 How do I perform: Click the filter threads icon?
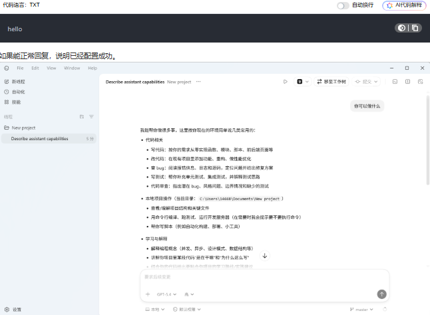pyautogui.click(x=91, y=116)
